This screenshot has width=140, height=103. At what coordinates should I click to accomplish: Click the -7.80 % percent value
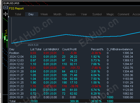click(96, 68)
